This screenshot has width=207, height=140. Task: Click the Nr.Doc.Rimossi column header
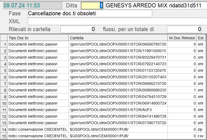click(182, 38)
